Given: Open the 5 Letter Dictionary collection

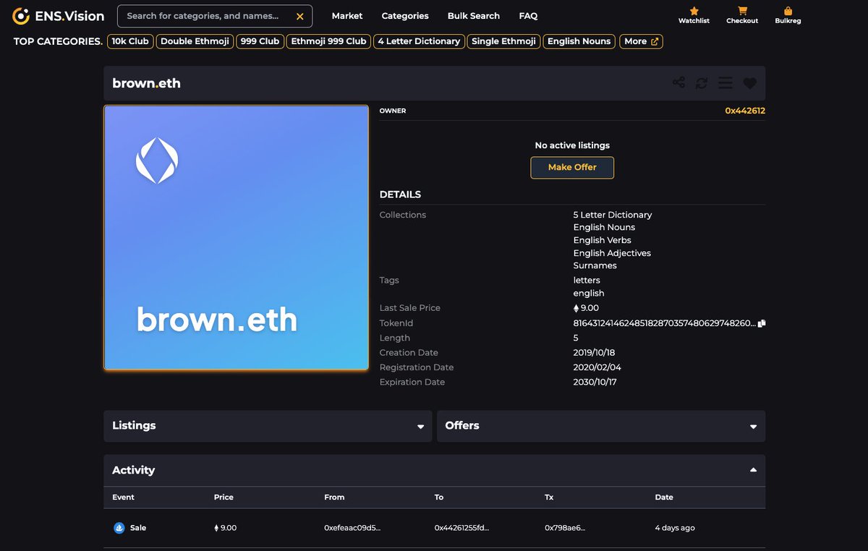Looking at the screenshot, I should tap(613, 215).
